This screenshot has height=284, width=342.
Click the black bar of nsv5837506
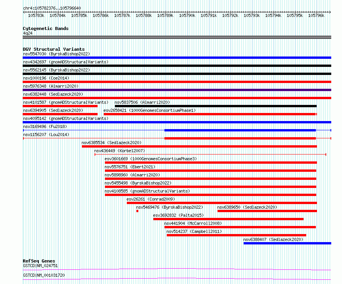216,106
